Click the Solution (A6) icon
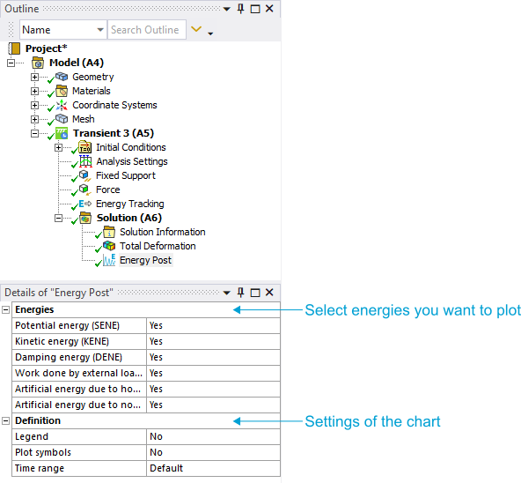The image size is (521, 483). 85,218
